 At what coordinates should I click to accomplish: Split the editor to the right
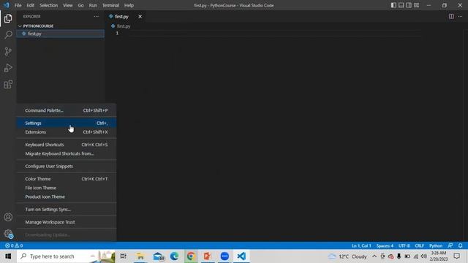click(451, 16)
